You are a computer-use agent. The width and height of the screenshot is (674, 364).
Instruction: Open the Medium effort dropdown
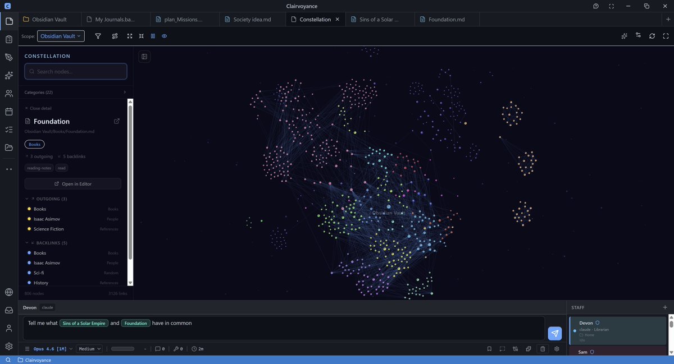tap(90, 349)
